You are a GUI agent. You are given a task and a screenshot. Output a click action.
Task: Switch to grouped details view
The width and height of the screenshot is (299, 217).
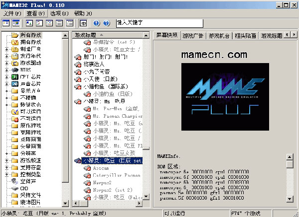pos(70,23)
